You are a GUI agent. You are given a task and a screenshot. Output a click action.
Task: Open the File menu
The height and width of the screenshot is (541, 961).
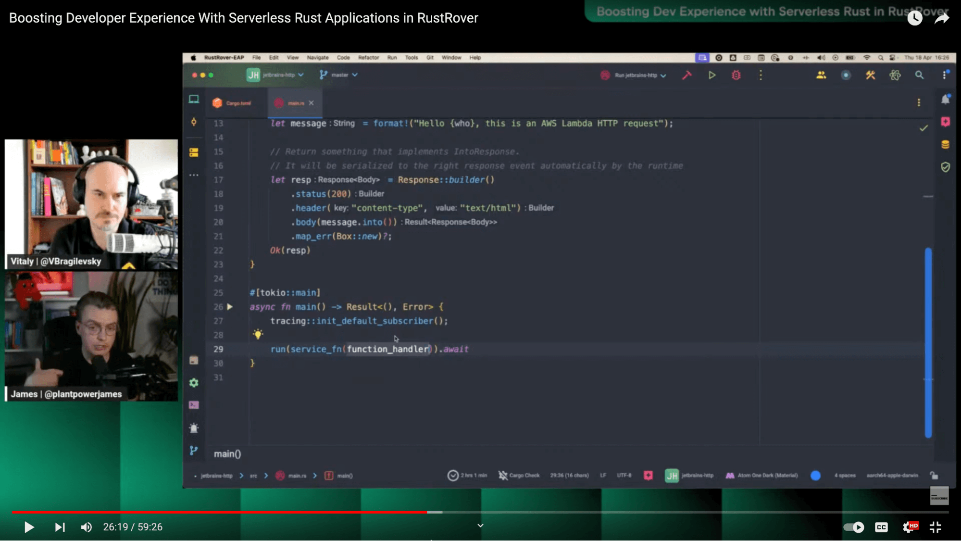257,58
